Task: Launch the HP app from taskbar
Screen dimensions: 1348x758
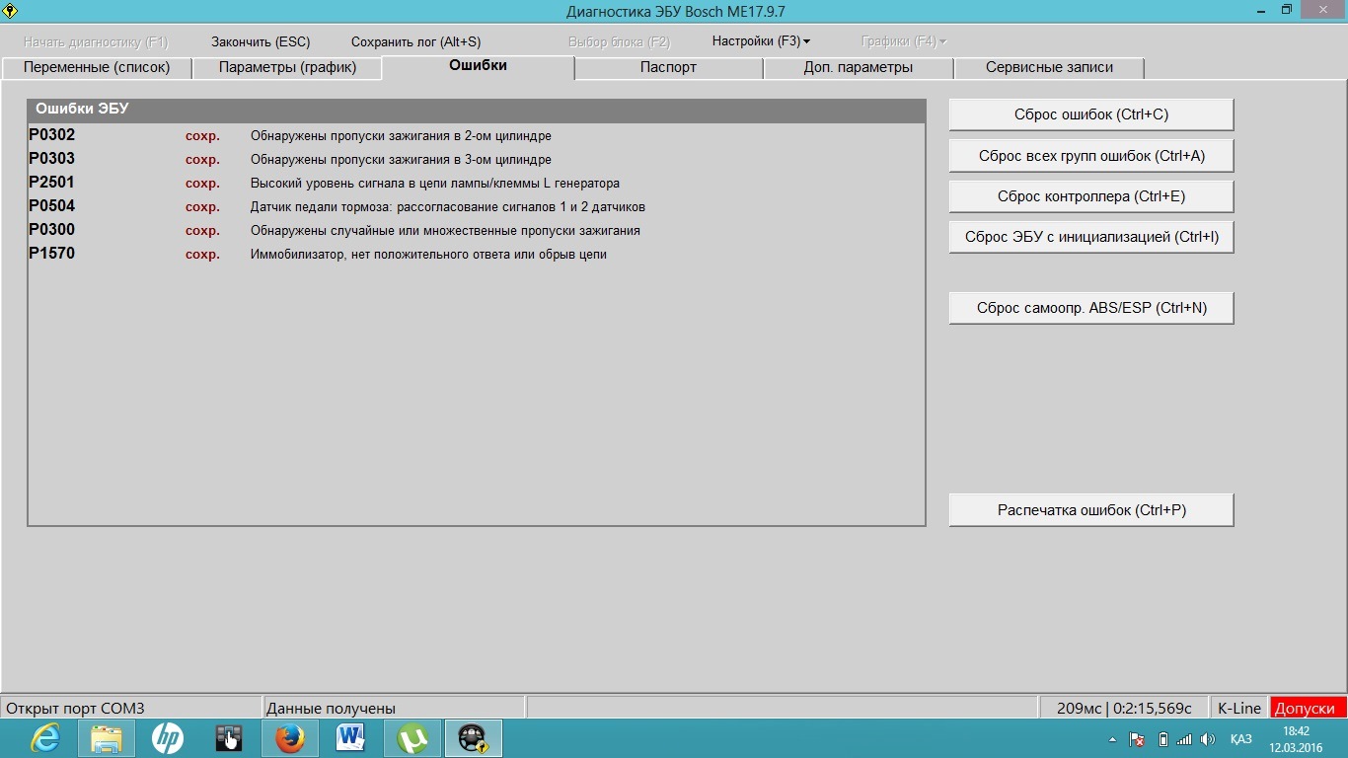Action: (x=168, y=738)
